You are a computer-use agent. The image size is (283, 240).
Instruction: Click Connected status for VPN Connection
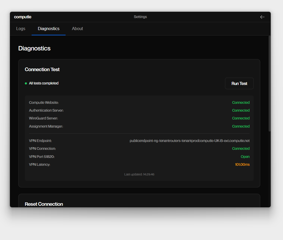tap(241, 148)
